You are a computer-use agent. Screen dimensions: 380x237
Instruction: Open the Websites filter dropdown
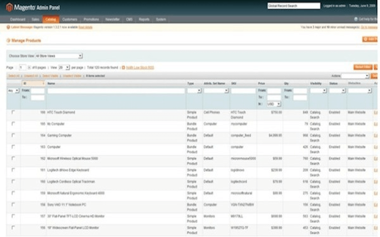(360, 91)
